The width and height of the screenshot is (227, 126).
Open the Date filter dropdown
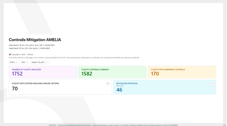25,62
